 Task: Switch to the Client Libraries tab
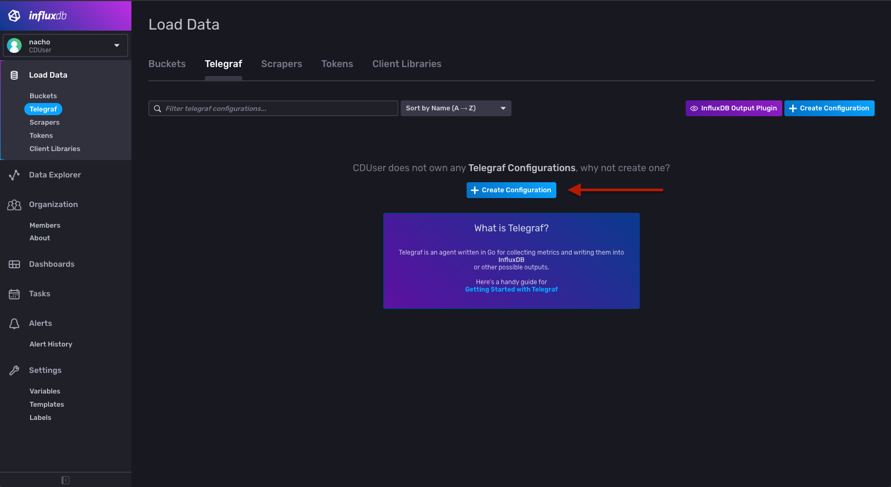click(407, 64)
